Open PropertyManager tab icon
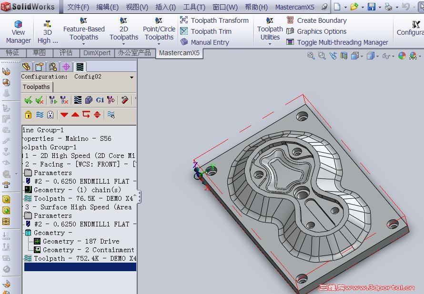Viewport: 424px width, 294px height. click(x=40, y=67)
